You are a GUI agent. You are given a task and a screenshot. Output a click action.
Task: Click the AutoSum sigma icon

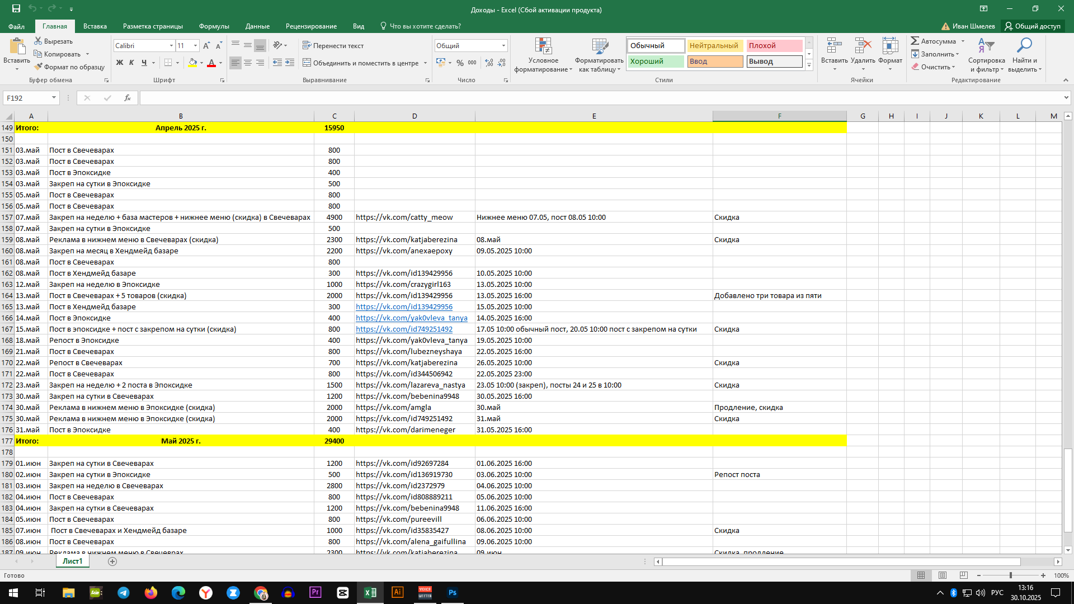915,41
